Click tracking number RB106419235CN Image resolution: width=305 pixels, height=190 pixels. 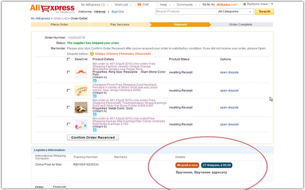86,164
